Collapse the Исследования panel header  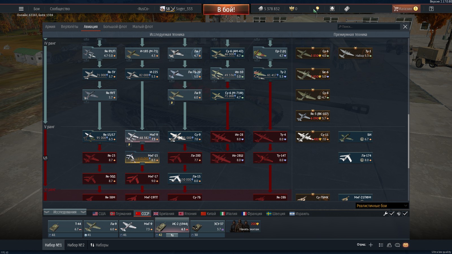[65, 212]
